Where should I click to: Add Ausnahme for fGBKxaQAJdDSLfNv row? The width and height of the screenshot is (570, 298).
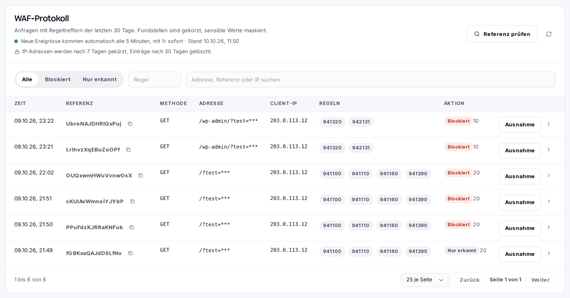520,254
